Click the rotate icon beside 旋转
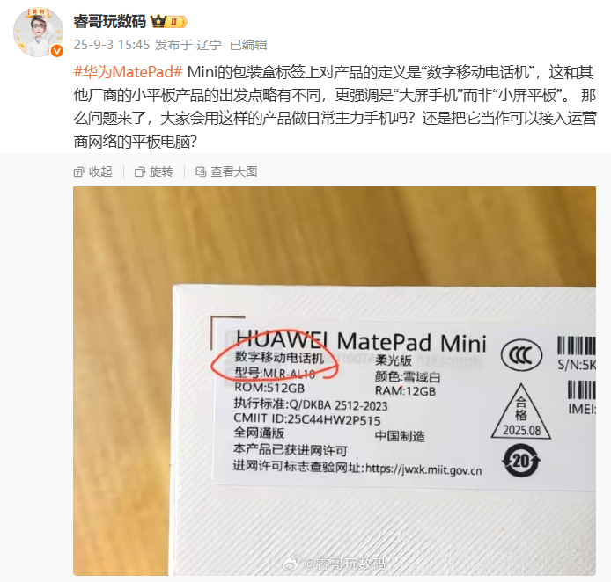The width and height of the screenshot is (611, 582). pyautogui.click(x=140, y=172)
